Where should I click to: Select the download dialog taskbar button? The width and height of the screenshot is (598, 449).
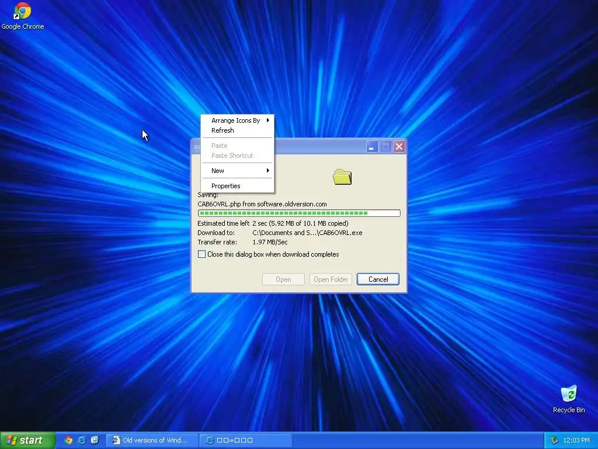point(246,440)
